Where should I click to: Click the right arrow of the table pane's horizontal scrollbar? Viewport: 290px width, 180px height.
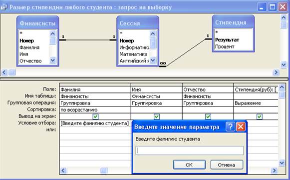point(276,72)
